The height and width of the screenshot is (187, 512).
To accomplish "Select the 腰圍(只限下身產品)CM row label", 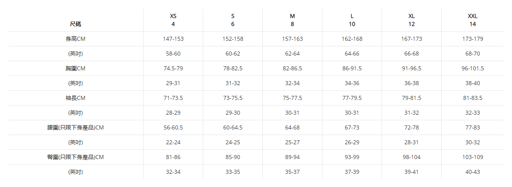I will [x=75, y=127].
